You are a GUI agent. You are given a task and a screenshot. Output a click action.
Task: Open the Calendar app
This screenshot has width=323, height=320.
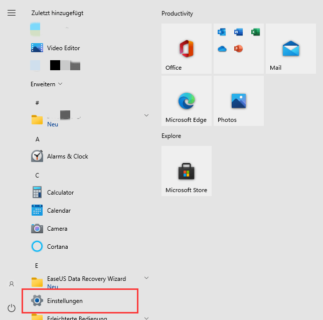click(59, 211)
